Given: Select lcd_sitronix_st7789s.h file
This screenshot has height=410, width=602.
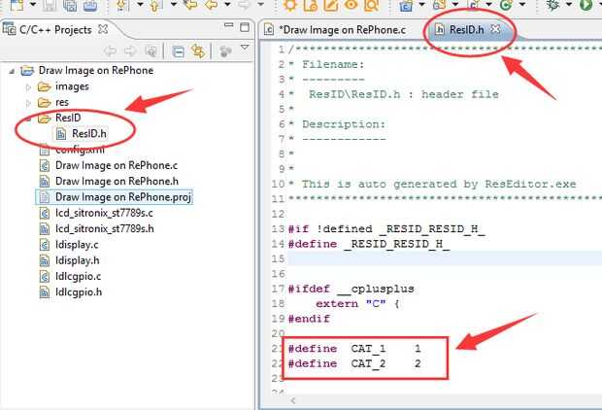Looking at the screenshot, I should 105,228.
